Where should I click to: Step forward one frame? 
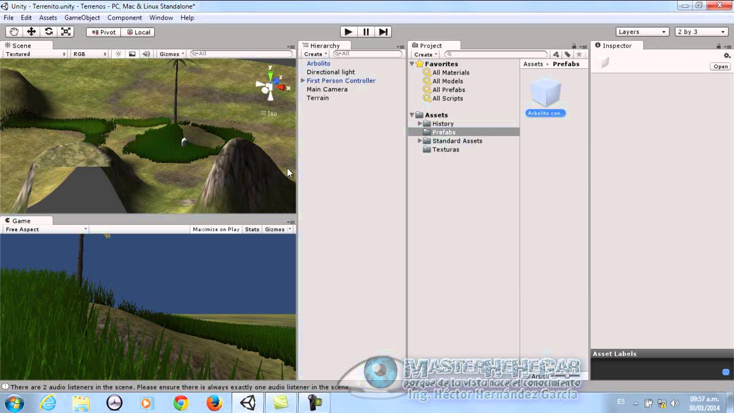(x=384, y=32)
